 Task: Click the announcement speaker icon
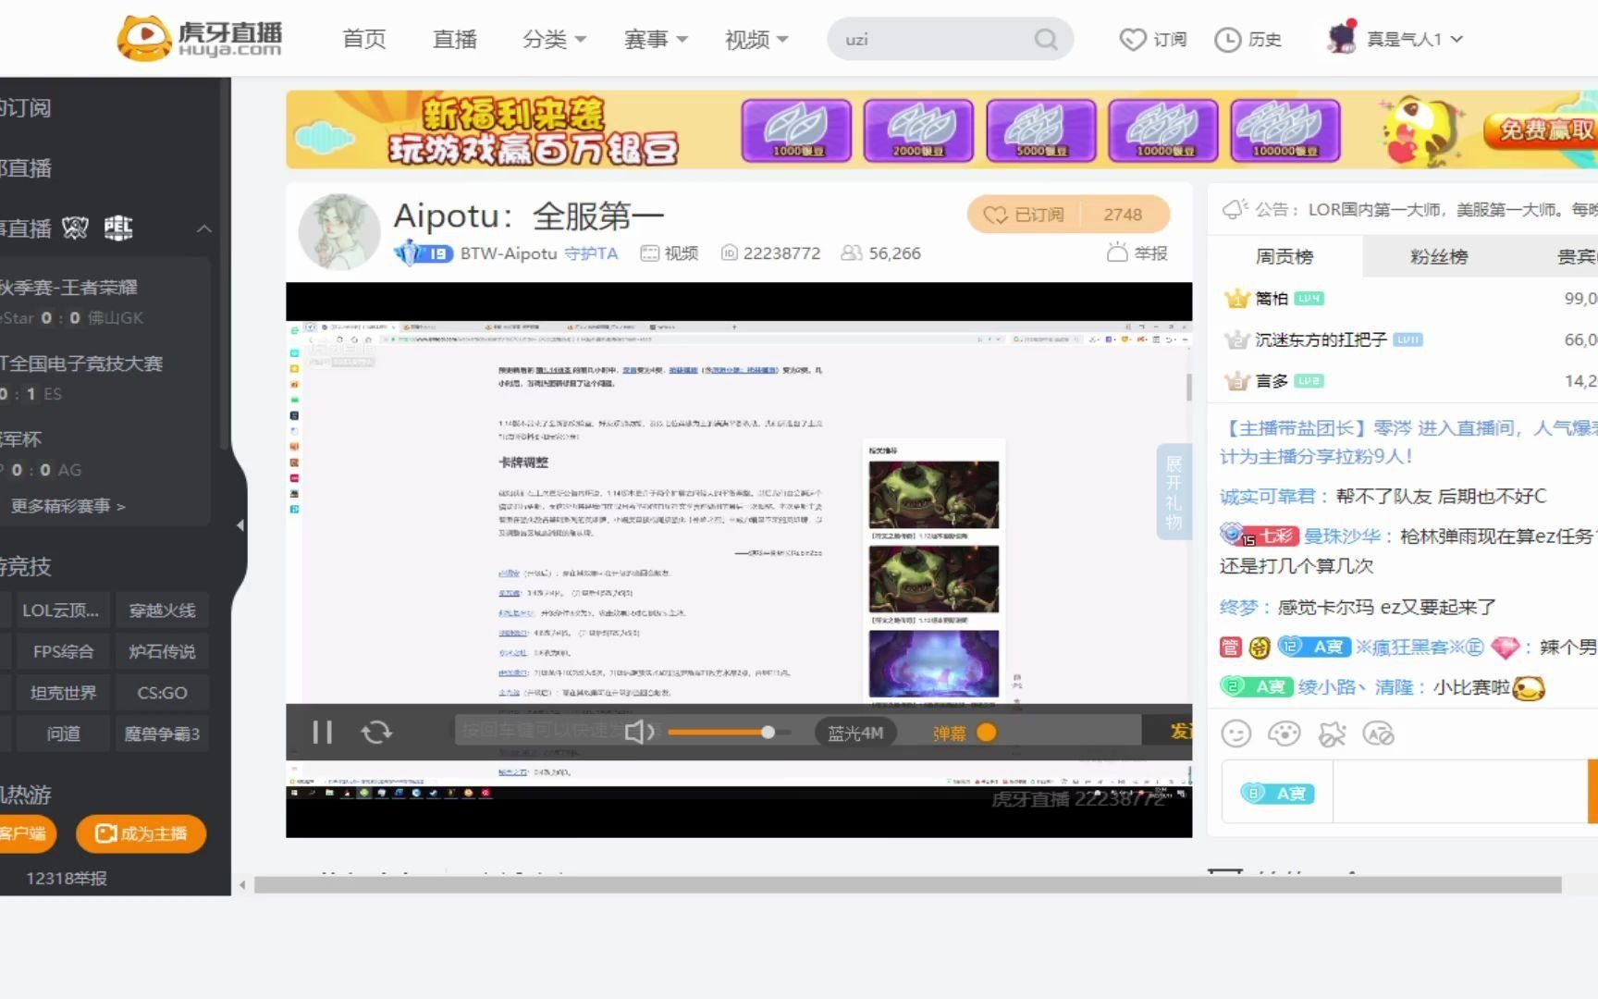click(x=1235, y=210)
